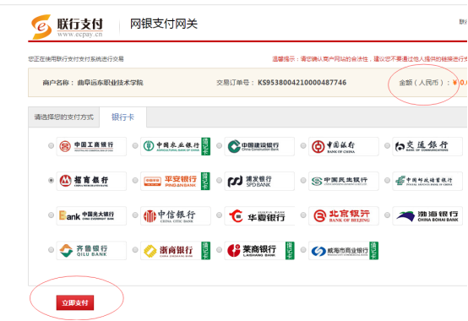Click the Qilu Bank logo
The image size is (468, 321).
(91, 250)
